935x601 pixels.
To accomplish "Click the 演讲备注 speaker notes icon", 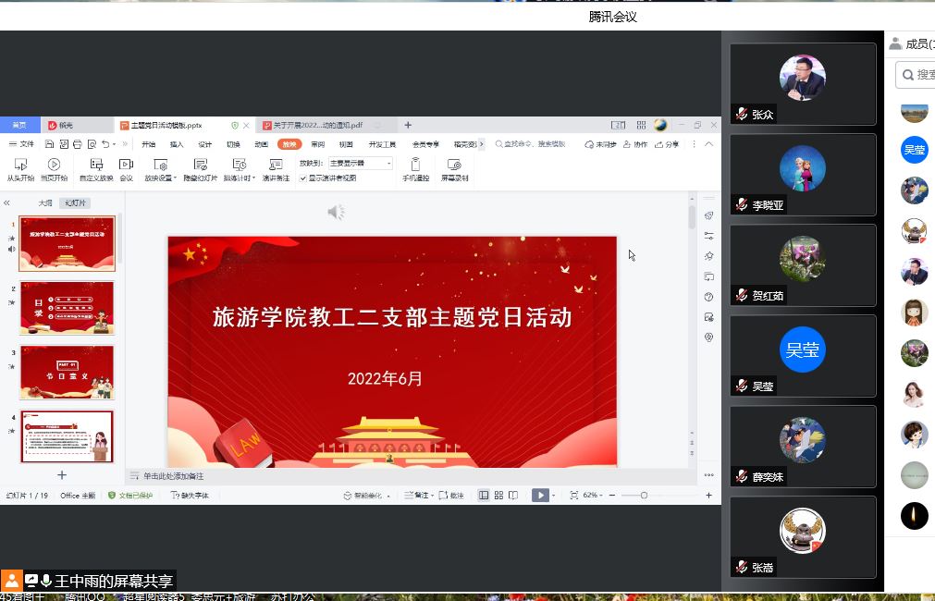I will pyautogui.click(x=276, y=165).
